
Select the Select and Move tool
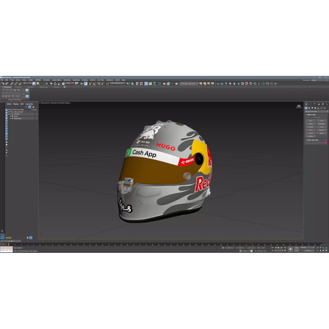[x=51, y=84]
